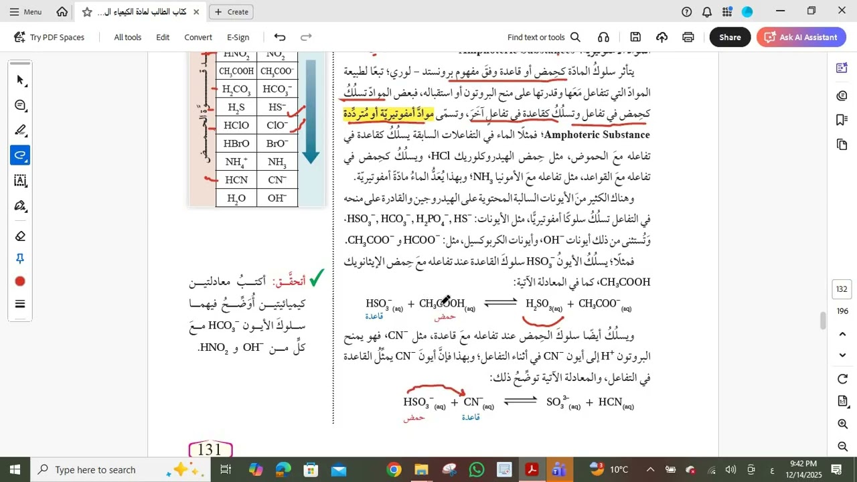Open Microsoft Edge from the taskbar

pyautogui.click(x=283, y=469)
